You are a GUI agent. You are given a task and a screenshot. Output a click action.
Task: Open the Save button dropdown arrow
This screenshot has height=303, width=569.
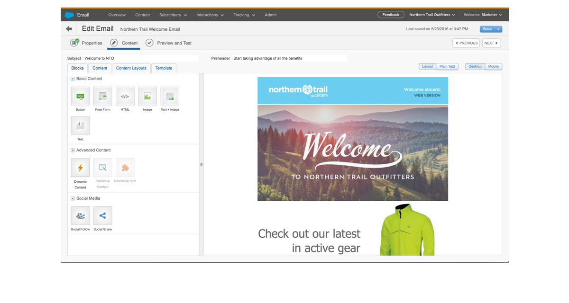tap(498, 29)
